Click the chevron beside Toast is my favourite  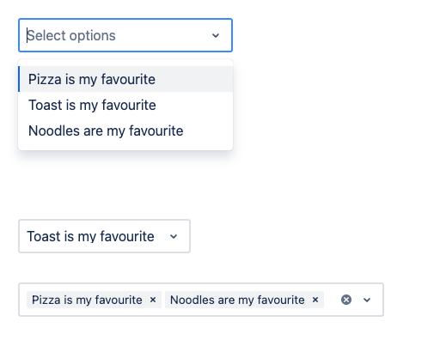coord(174,236)
